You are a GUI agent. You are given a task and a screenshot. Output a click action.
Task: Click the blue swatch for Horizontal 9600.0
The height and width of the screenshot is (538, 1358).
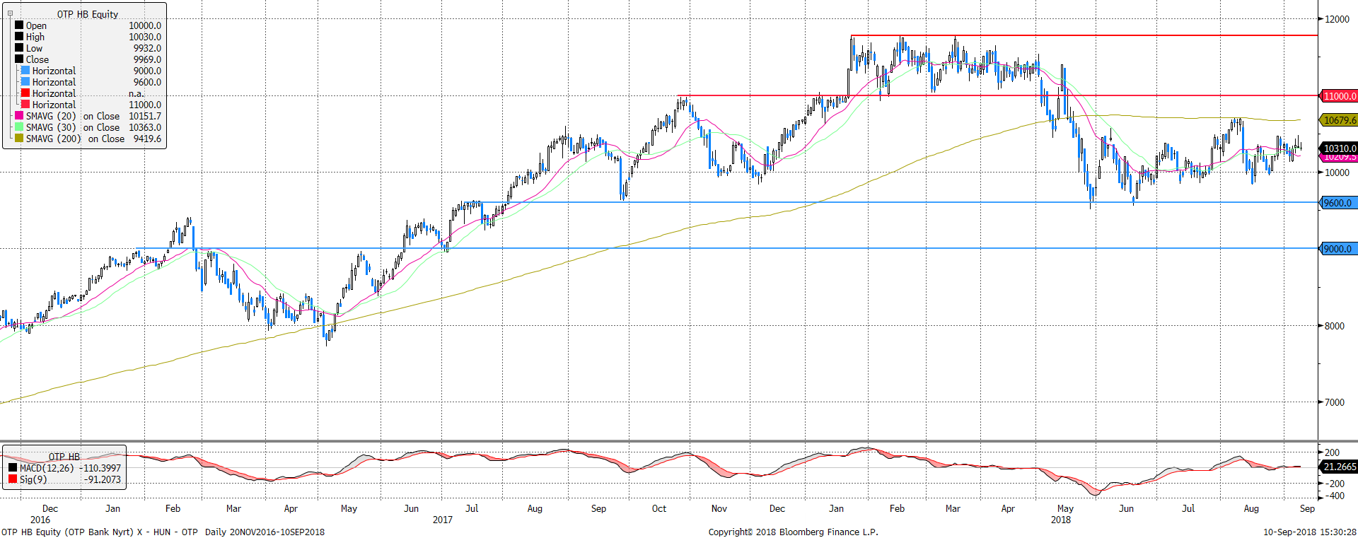pos(25,82)
